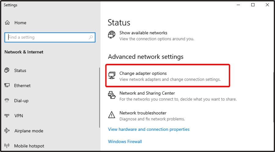Open View hardware and connection properties

click(x=149, y=130)
